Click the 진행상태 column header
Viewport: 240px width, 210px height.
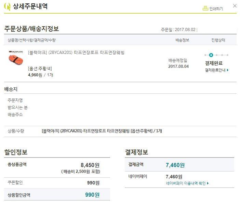tap(218, 40)
